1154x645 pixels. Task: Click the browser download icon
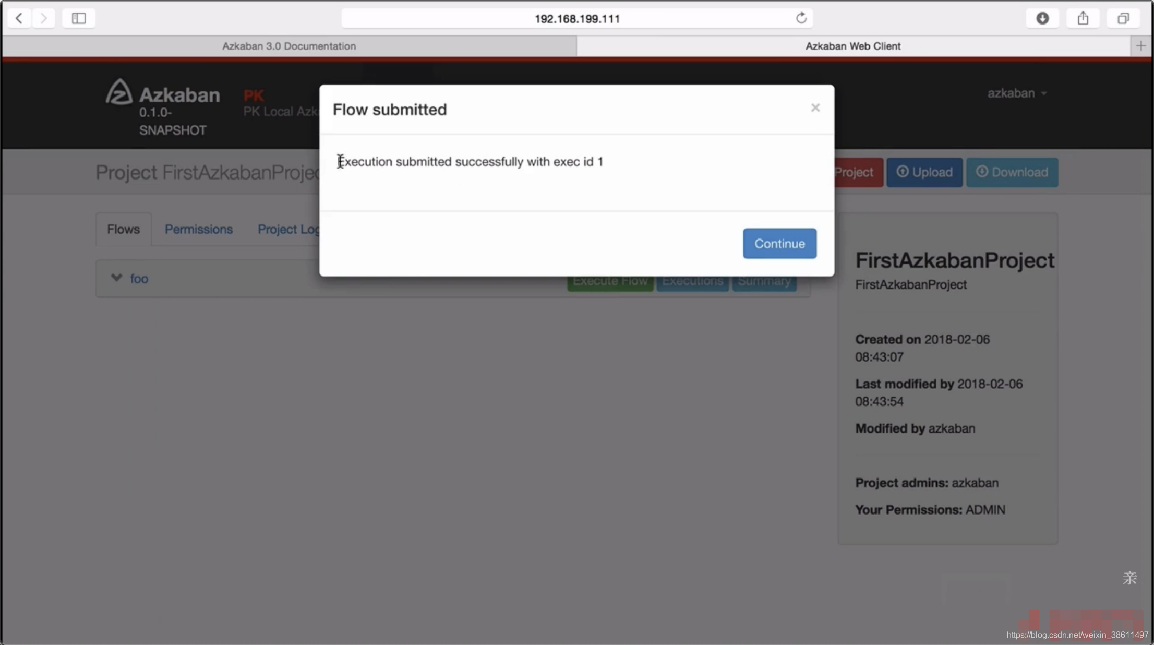tap(1043, 17)
